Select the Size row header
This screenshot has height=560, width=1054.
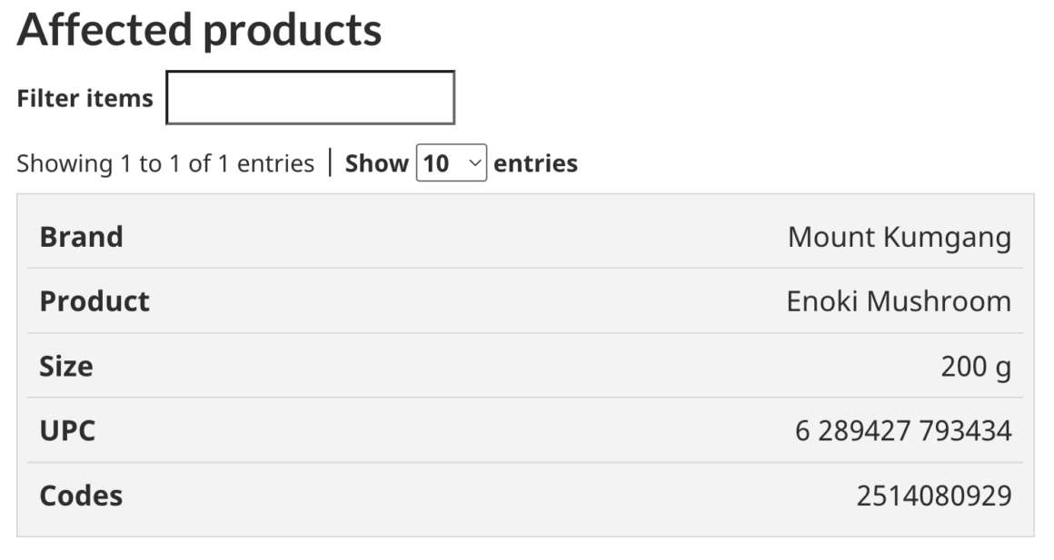click(66, 366)
